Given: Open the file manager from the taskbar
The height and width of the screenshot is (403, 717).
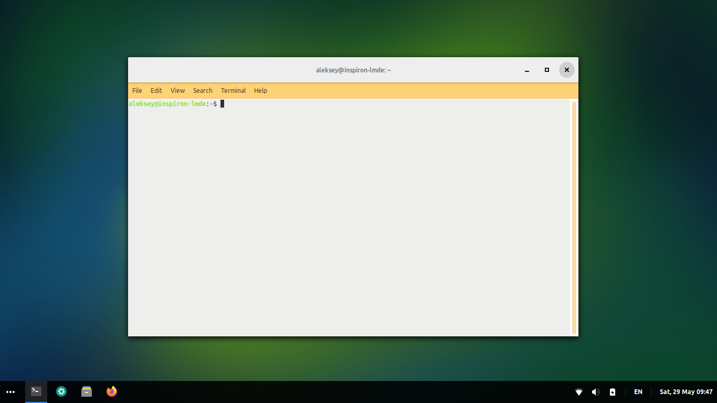Looking at the screenshot, I should [87, 391].
